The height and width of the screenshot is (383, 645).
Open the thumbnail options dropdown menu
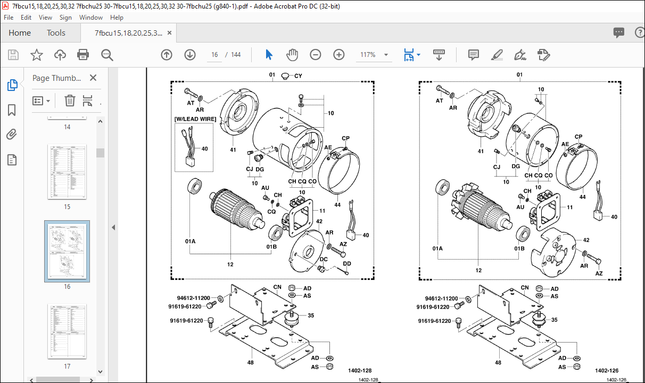coord(42,101)
